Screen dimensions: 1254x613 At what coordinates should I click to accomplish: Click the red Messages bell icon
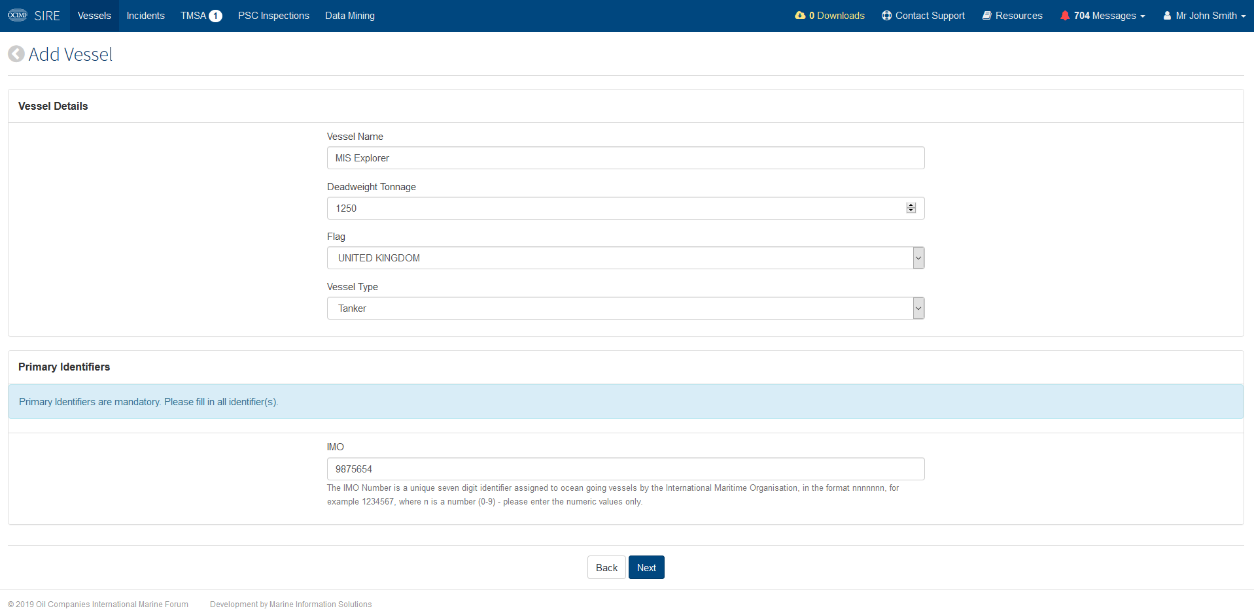click(x=1065, y=16)
